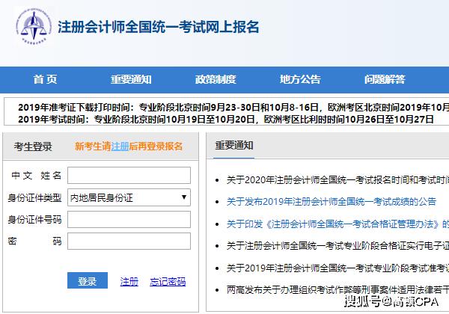Click the 密码 field label
The height and width of the screenshot is (314, 449).
click(x=34, y=241)
